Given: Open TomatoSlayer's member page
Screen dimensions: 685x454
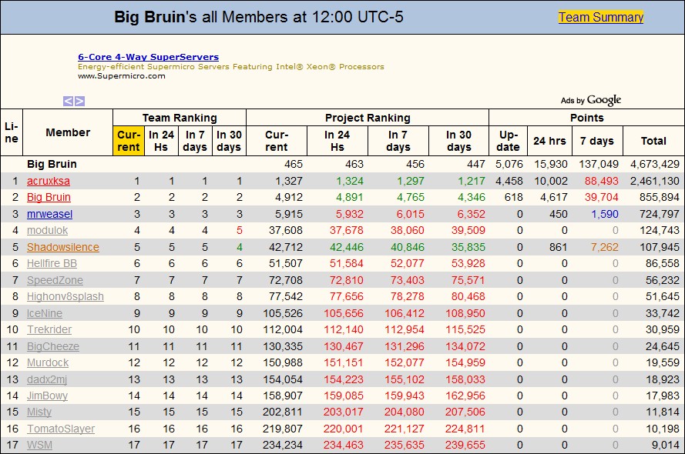Looking at the screenshot, I should 61,429.
